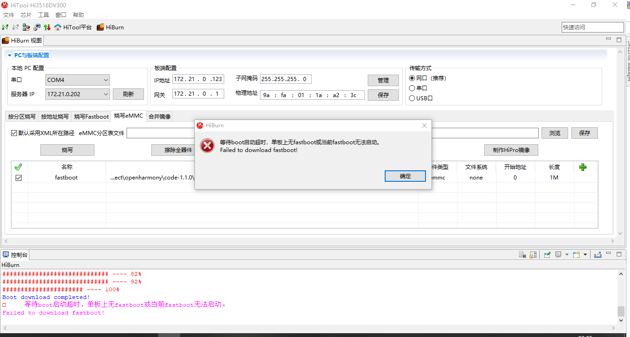Viewport: 630px width, 337px height.
Task: Open the HiBurn tool from toolbar
Action: pyautogui.click(x=111, y=27)
